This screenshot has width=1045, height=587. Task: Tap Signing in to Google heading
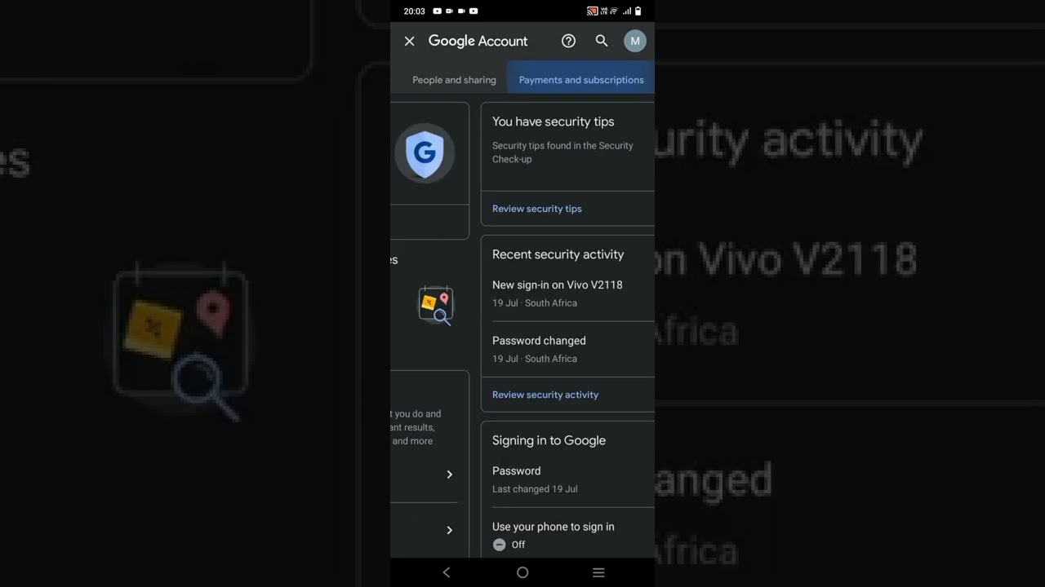click(x=549, y=440)
